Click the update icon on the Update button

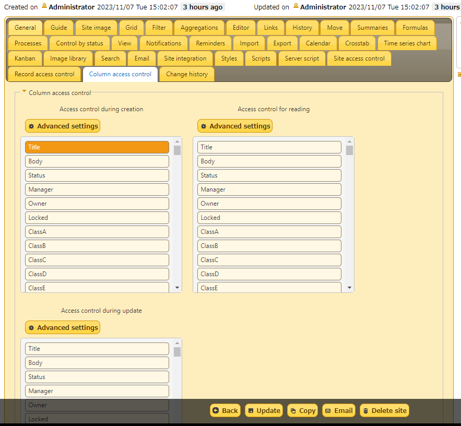250,410
